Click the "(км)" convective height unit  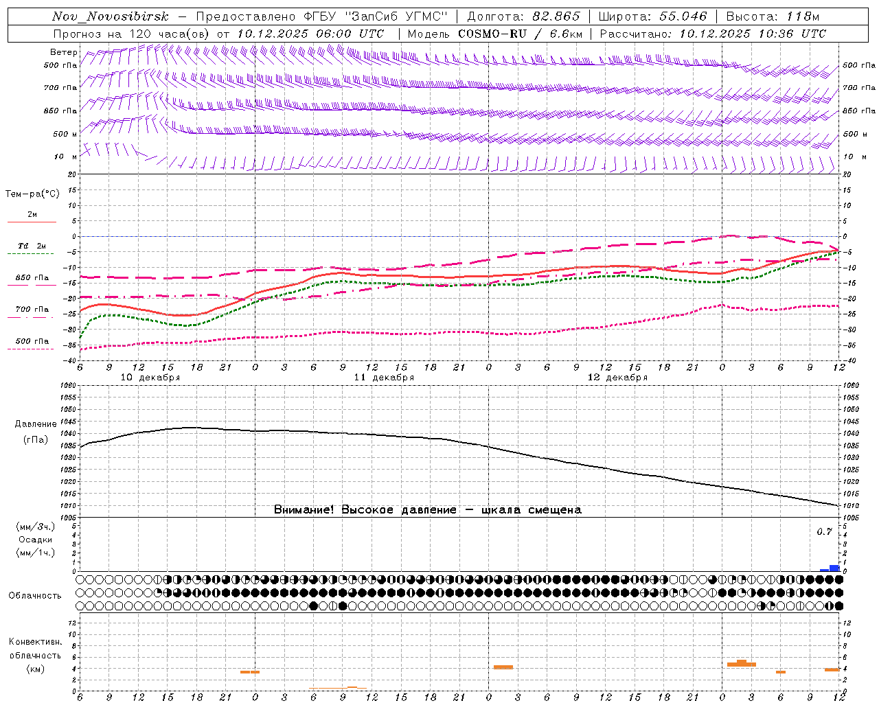(x=35, y=669)
